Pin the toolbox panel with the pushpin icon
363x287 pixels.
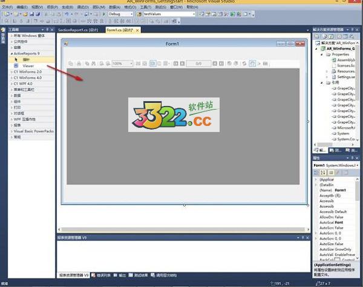(x=46, y=29)
